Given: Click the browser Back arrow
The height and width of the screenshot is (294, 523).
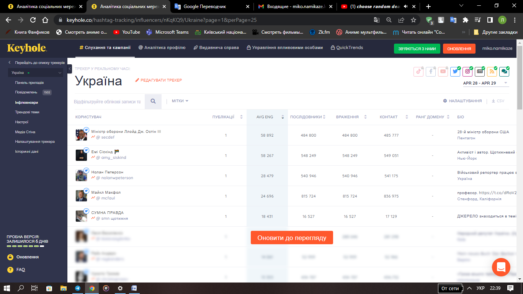Looking at the screenshot, I should (x=8, y=20).
